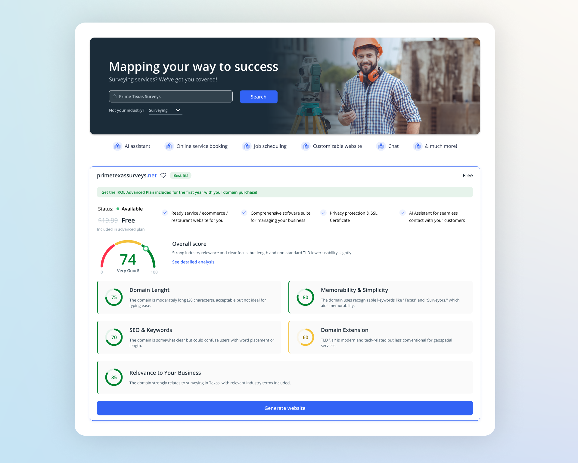Click the Chat feature icon
The image size is (578, 463).
point(381,146)
